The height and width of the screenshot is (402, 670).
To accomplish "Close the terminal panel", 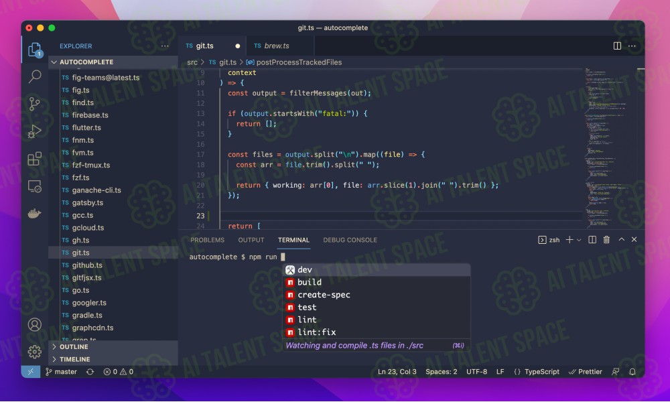I will pos(634,240).
